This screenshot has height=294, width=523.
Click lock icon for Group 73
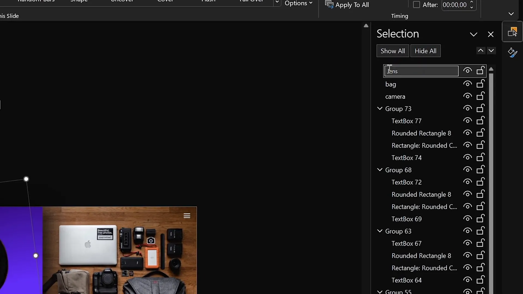pos(481,108)
